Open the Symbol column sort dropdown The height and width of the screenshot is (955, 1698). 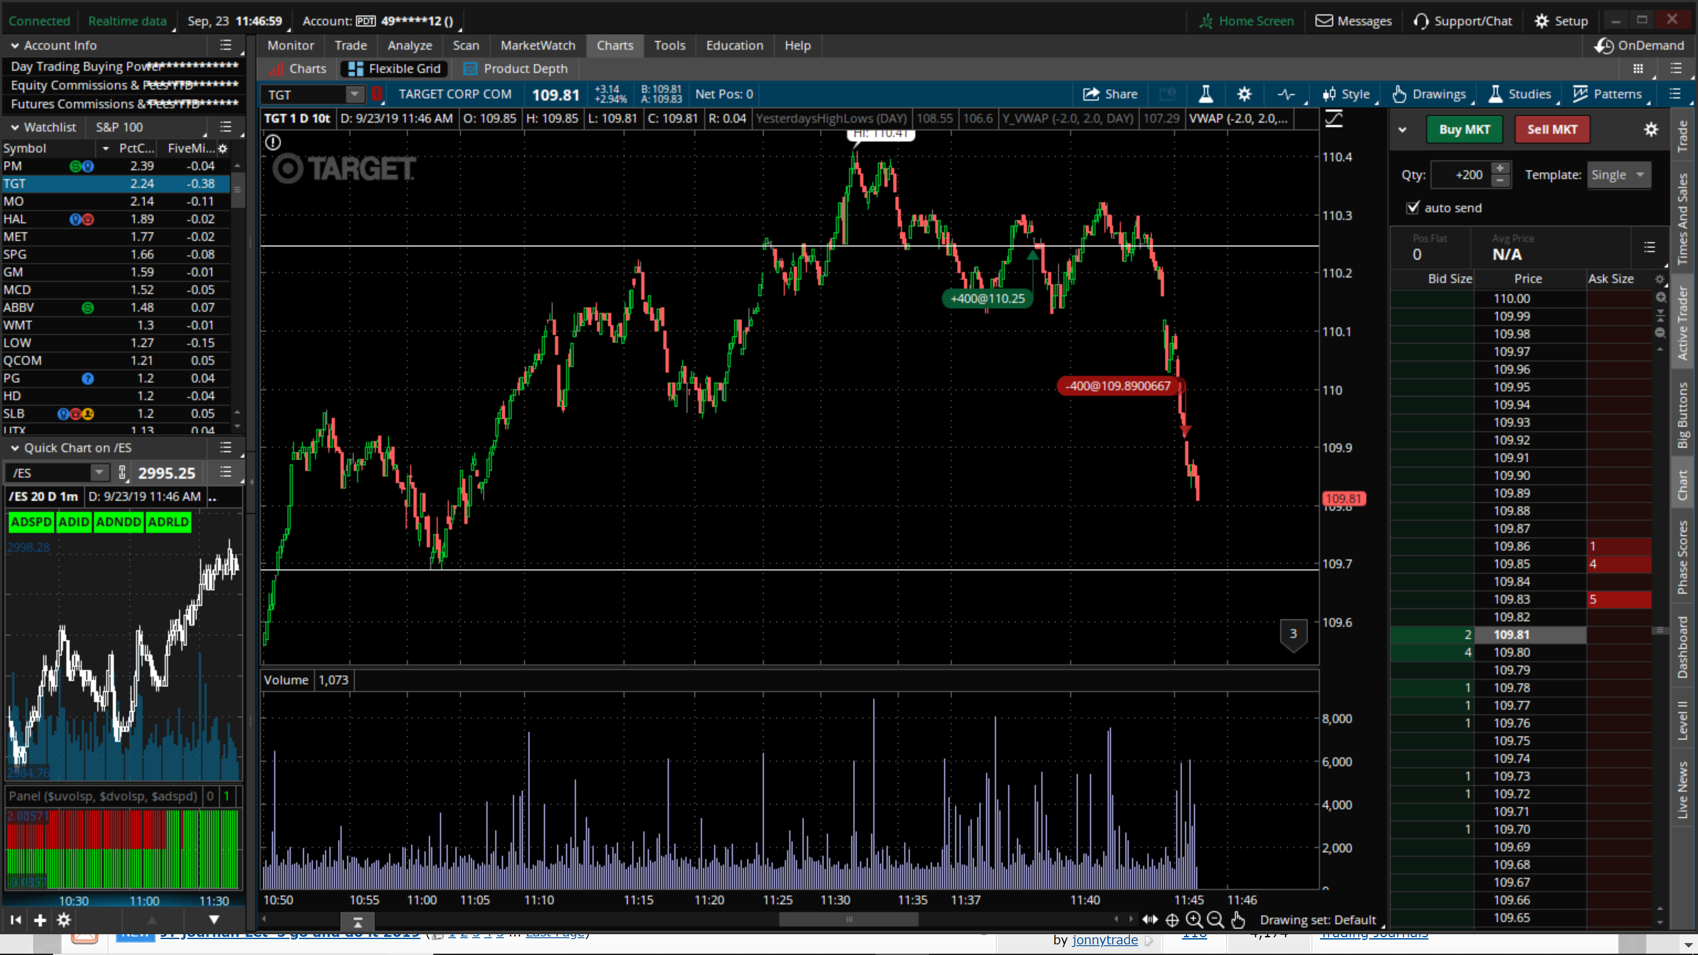coord(106,148)
